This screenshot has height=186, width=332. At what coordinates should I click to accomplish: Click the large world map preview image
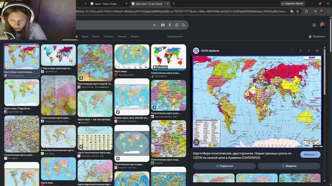pos(257,102)
